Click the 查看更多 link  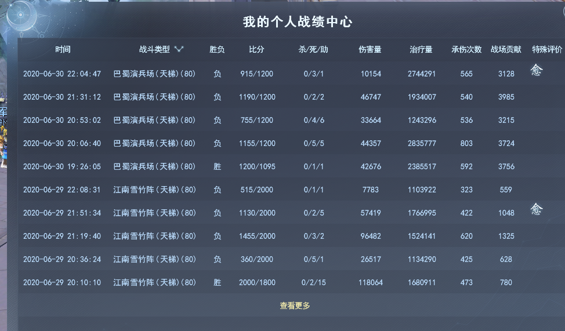(x=295, y=305)
